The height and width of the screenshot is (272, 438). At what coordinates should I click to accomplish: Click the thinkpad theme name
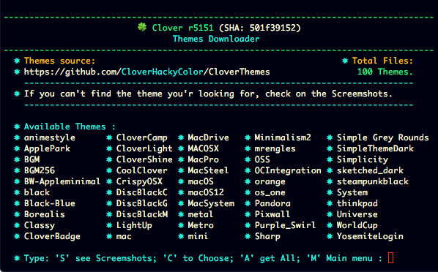click(357, 203)
